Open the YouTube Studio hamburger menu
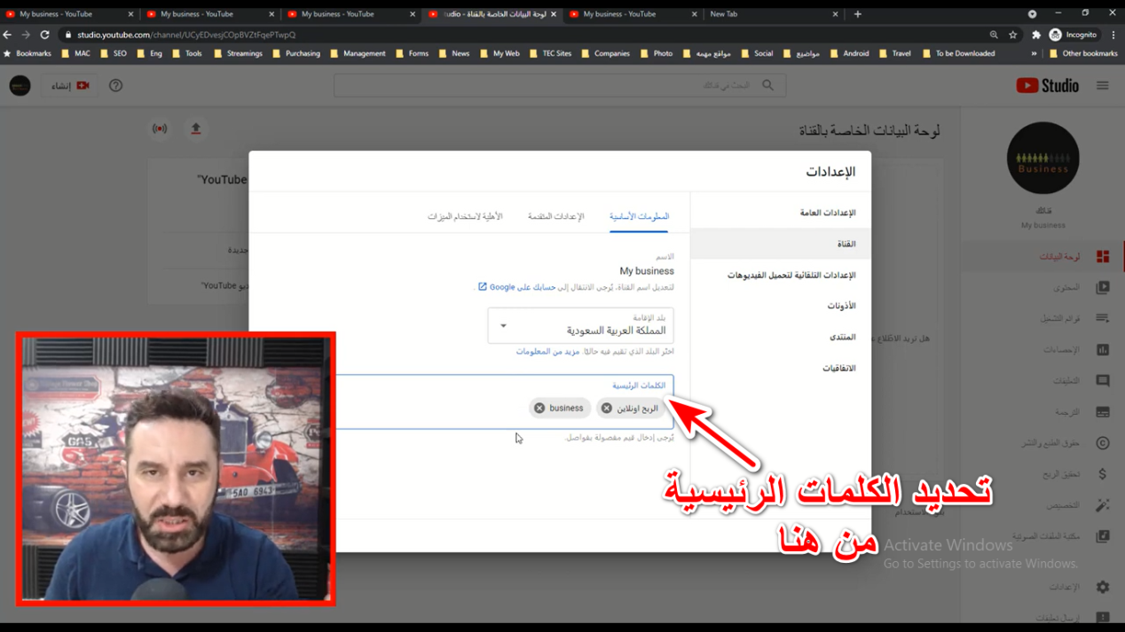Image resolution: width=1125 pixels, height=632 pixels. click(1102, 86)
